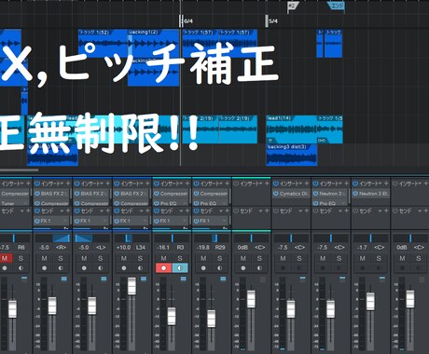The image size is (429, 354).
Task: Arm record on the +10.0 L34 channel
Action: (124, 268)
